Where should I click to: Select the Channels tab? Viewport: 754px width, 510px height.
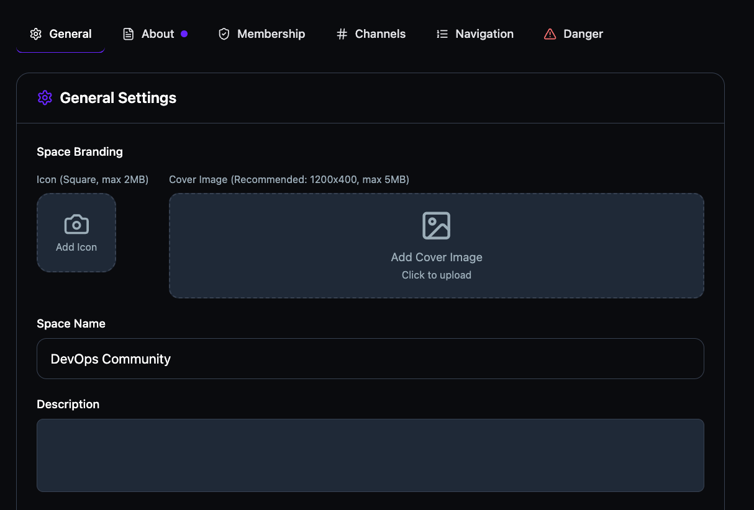click(371, 34)
